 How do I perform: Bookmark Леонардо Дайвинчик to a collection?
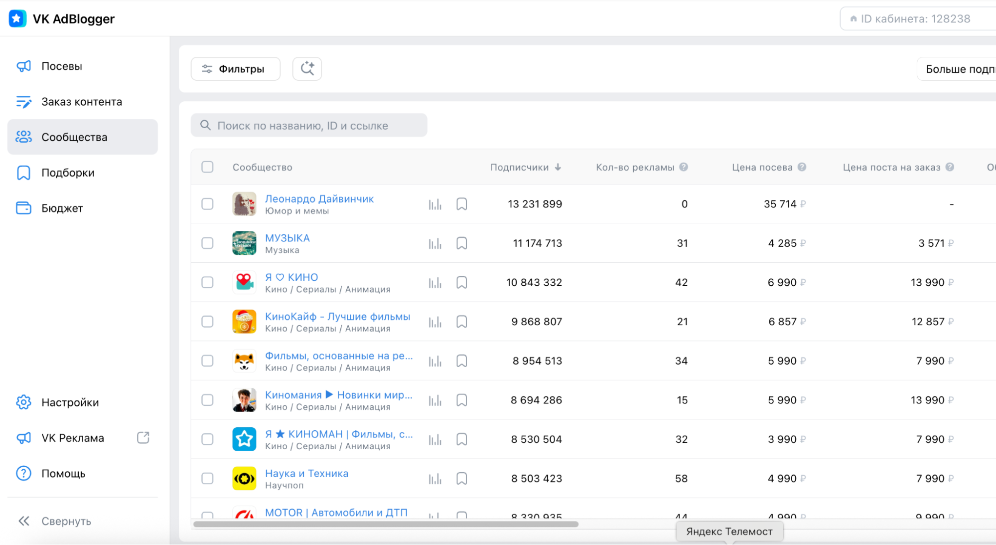(x=462, y=204)
